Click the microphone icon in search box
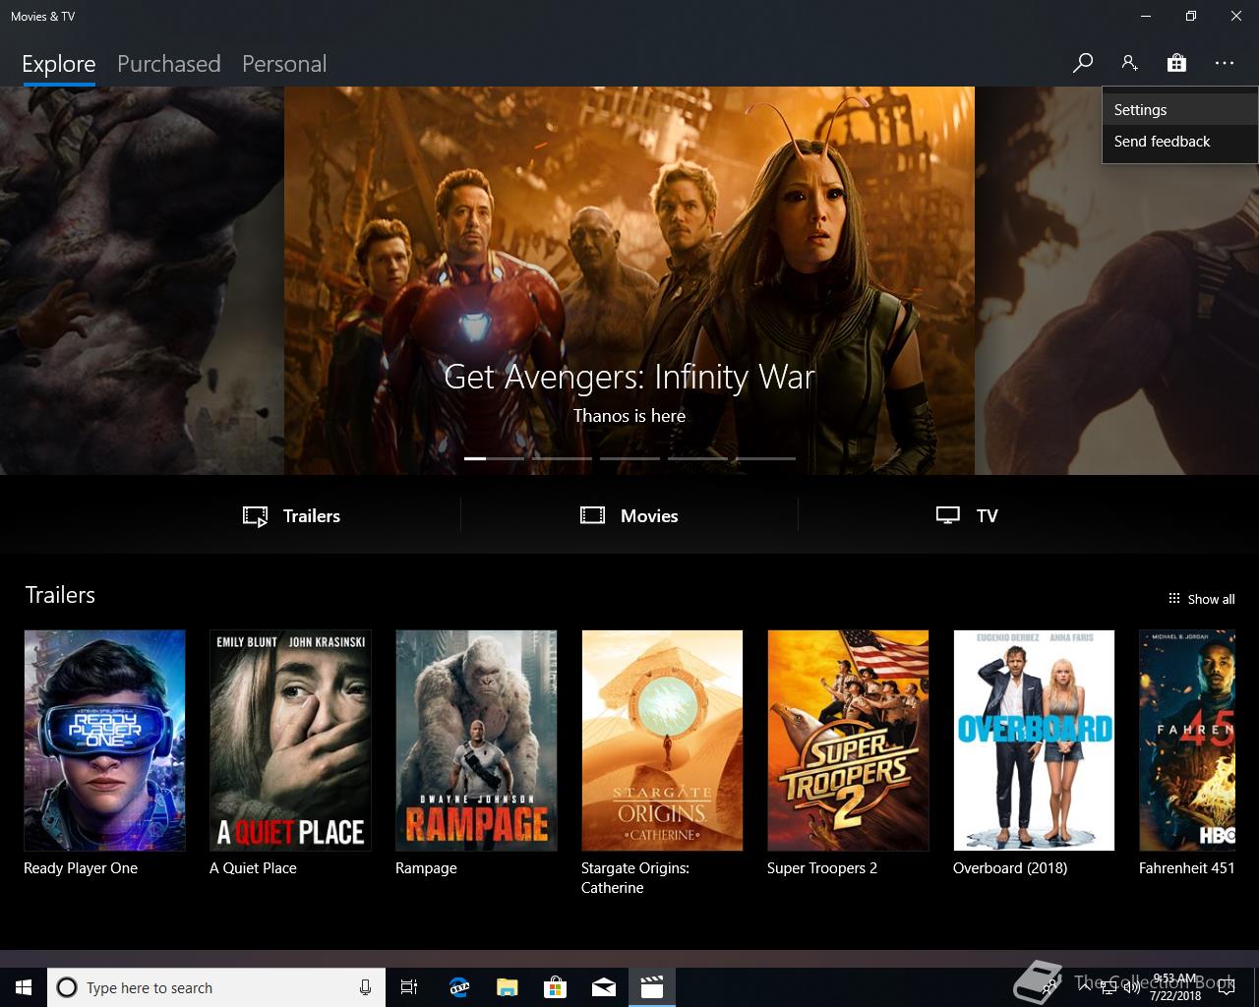 point(365,987)
